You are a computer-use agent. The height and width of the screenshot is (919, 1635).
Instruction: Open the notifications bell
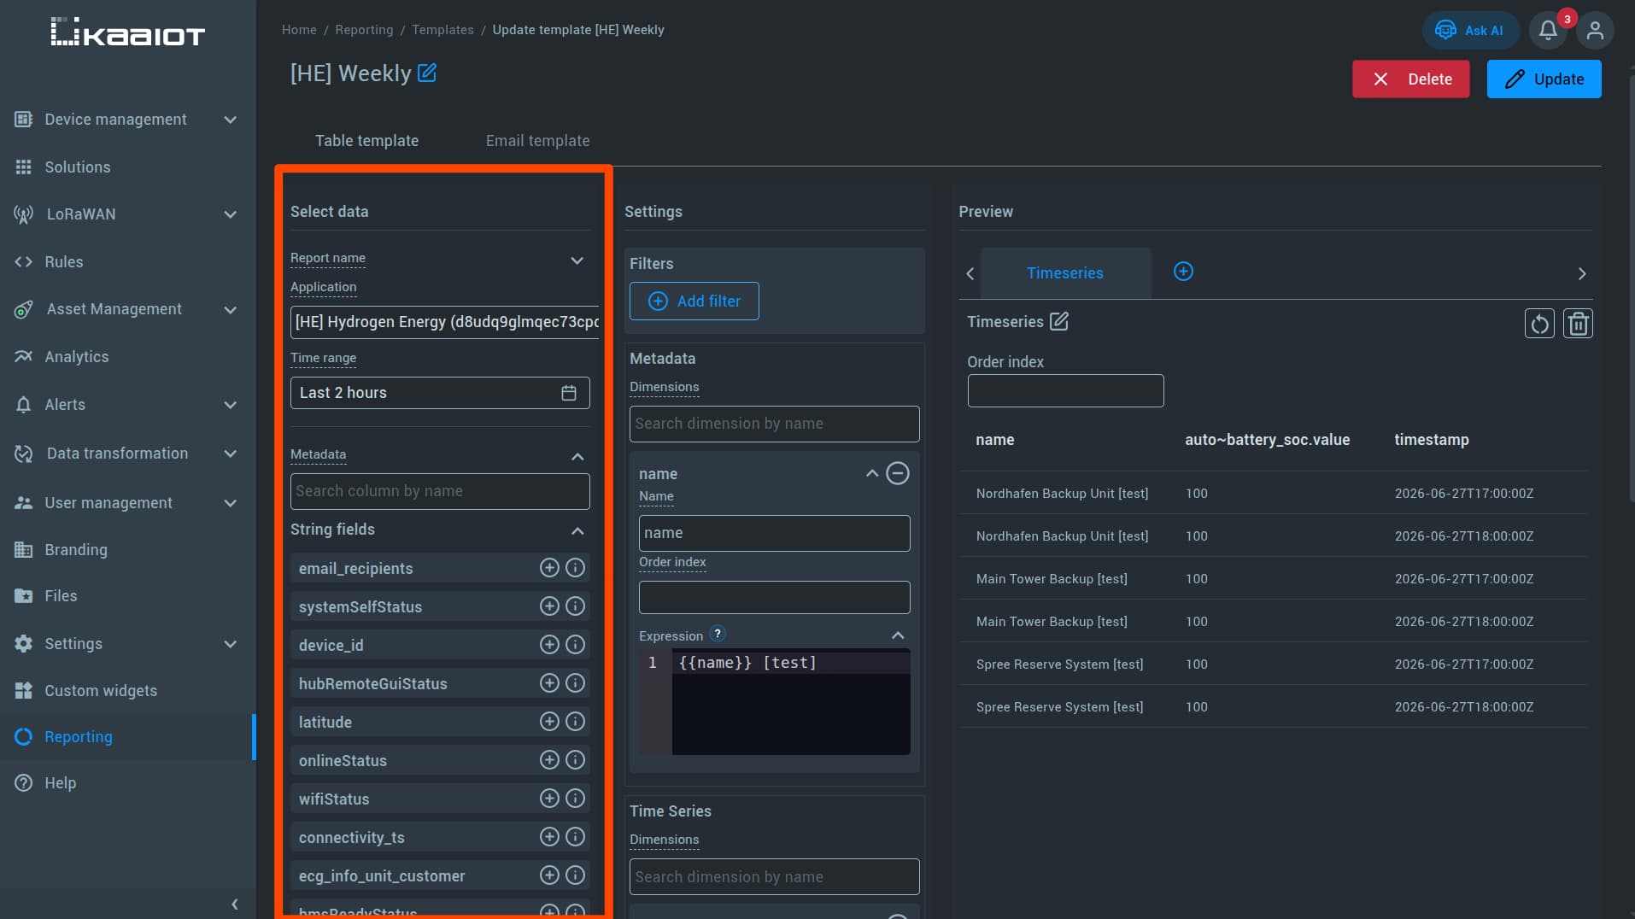click(1548, 31)
